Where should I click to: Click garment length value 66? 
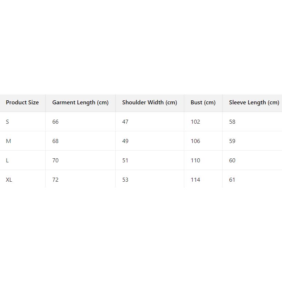click(55, 122)
